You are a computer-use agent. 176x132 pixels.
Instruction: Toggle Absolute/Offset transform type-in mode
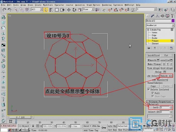click(38, 126)
